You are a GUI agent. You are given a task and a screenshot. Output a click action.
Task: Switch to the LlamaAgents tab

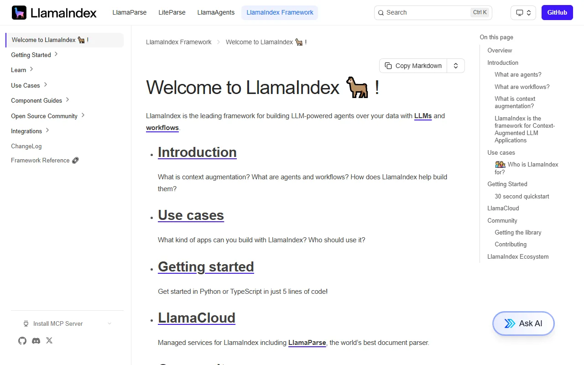click(x=216, y=13)
